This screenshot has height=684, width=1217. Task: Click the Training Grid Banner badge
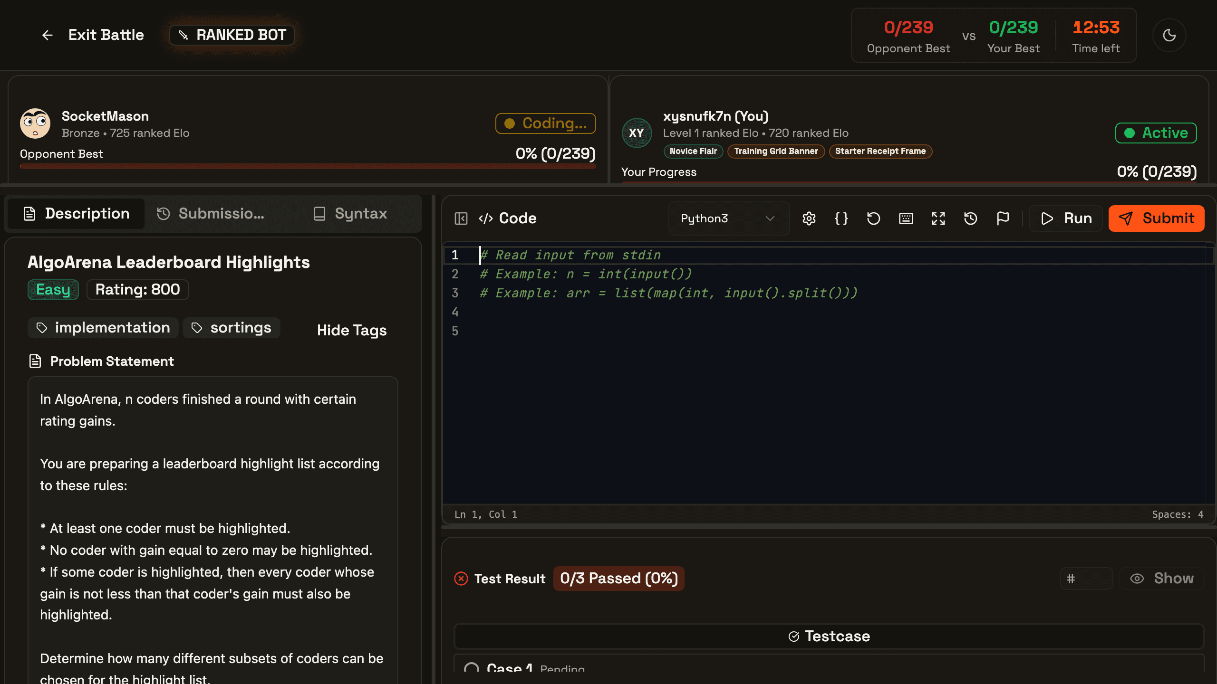[x=776, y=152]
